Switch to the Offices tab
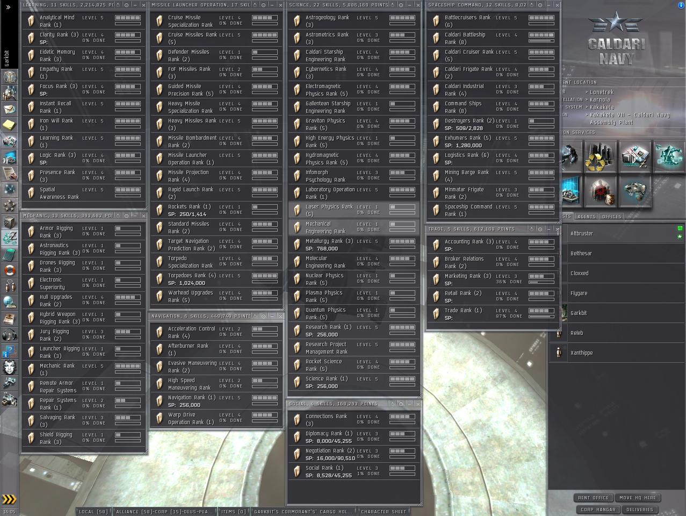The height and width of the screenshot is (516, 686). [611, 217]
